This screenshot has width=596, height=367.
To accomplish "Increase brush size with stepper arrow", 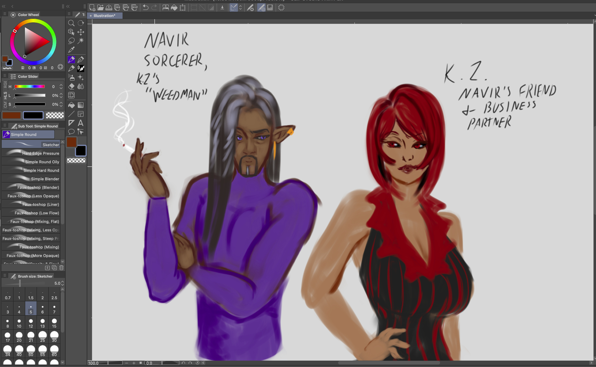I will [63, 282].
